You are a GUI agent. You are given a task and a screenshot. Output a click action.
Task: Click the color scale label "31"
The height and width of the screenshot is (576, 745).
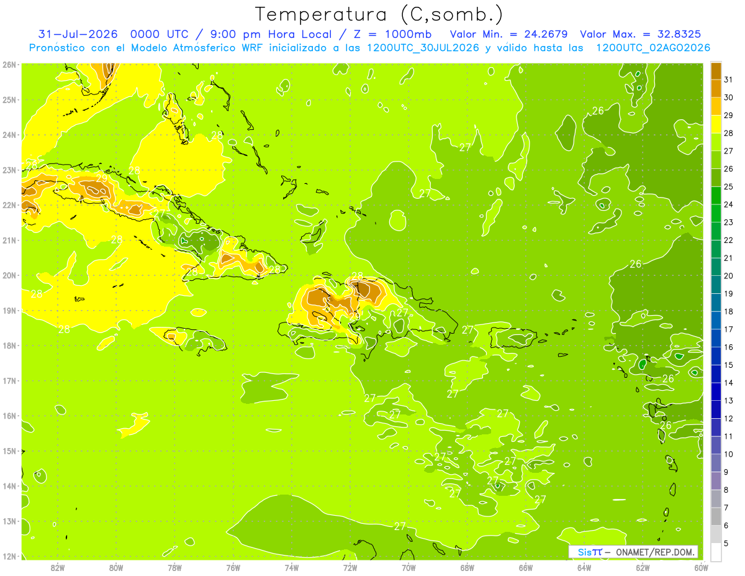[x=728, y=80]
